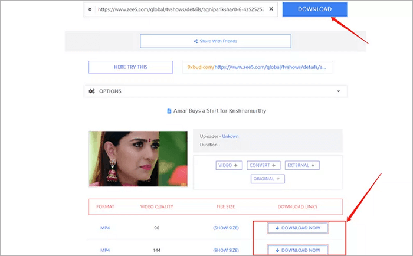Viewport: 413px width, 256px height.
Task: Clear the URL with the X icon
Action: (271, 10)
